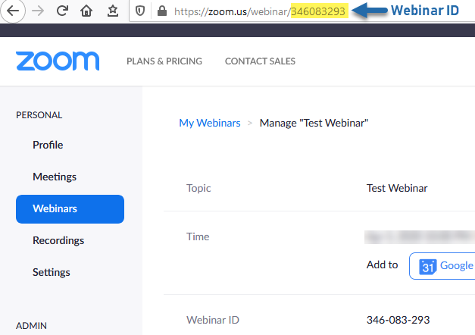Click the My Webinars breadcrumb link

pyautogui.click(x=209, y=123)
